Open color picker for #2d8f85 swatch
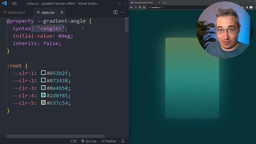Screen dimensions: 256x144 tap(43, 95)
